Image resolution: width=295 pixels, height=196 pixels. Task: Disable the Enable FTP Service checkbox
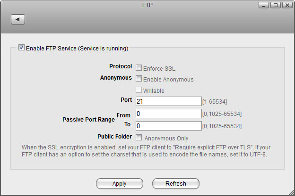coord(21,48)
